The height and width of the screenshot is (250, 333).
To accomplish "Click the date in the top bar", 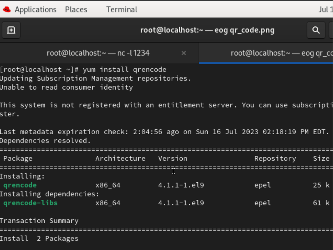I will click(326, 9).
